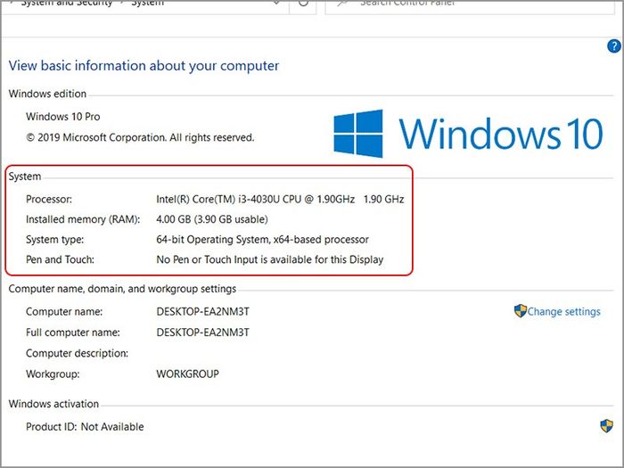Viewport: 624px width, 468px height.
Task: Click the 'Workgroup:' label
Action: (x=53, y=374)
